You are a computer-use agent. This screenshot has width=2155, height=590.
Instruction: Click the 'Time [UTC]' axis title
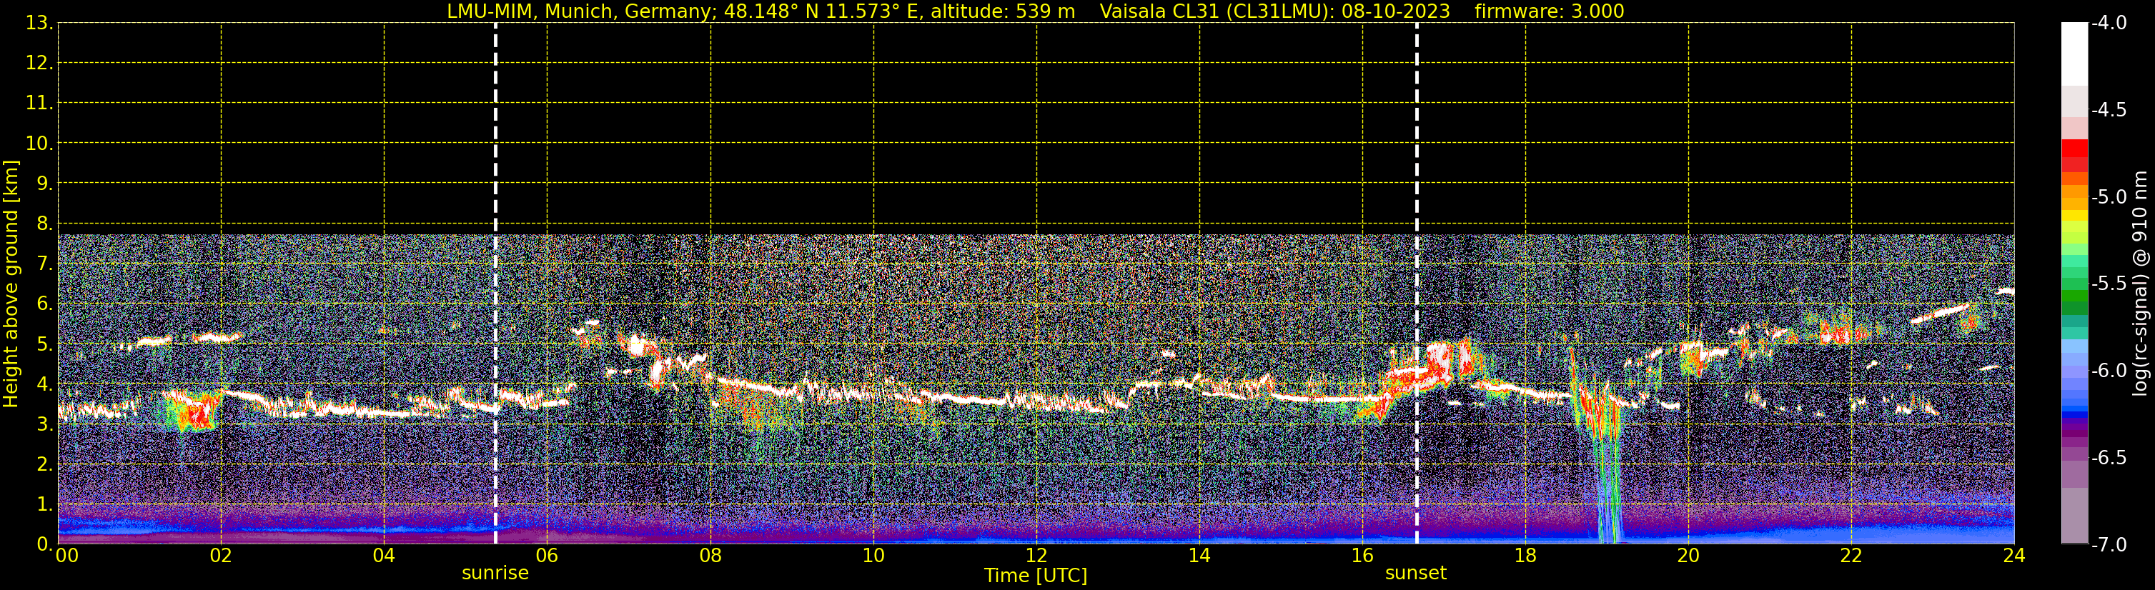click(1036, 576)
